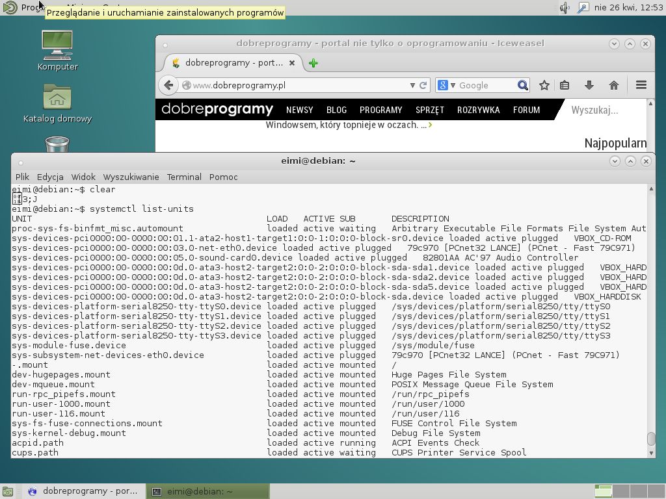Click the 'Najpopularn' heading on page
The image size is (666, 499).
coord(615,144)
